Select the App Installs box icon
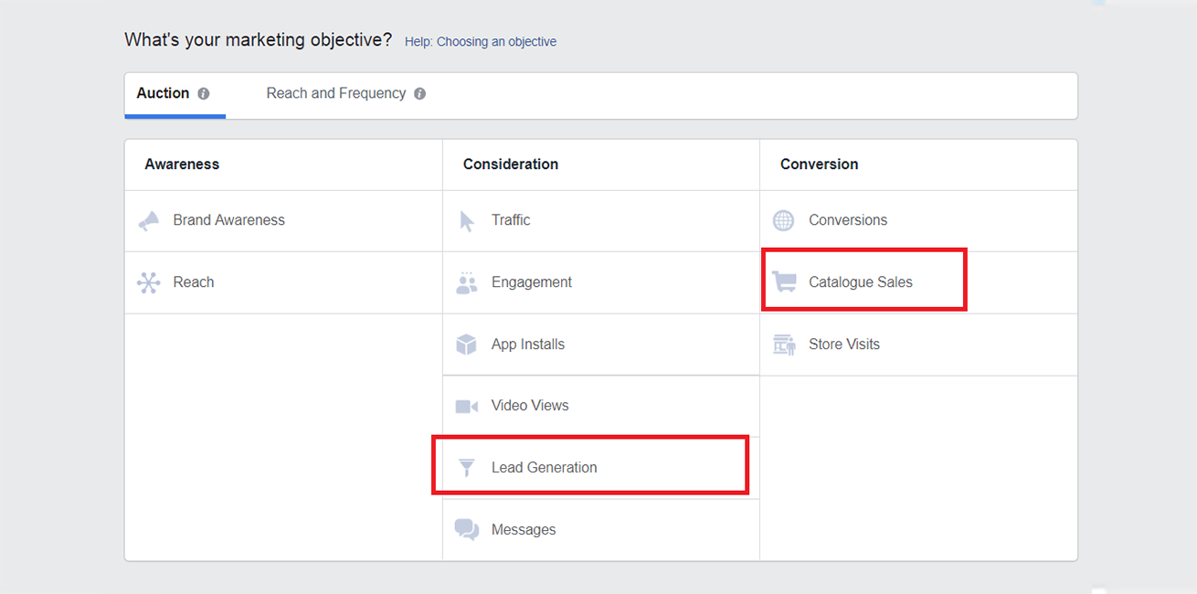The image size is (1197, 594). click(467, 345)
